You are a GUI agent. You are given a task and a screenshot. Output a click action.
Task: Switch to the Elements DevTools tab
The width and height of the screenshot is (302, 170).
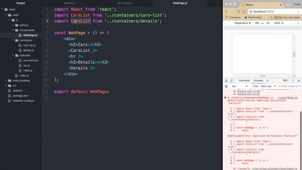(x=244, y=81)
